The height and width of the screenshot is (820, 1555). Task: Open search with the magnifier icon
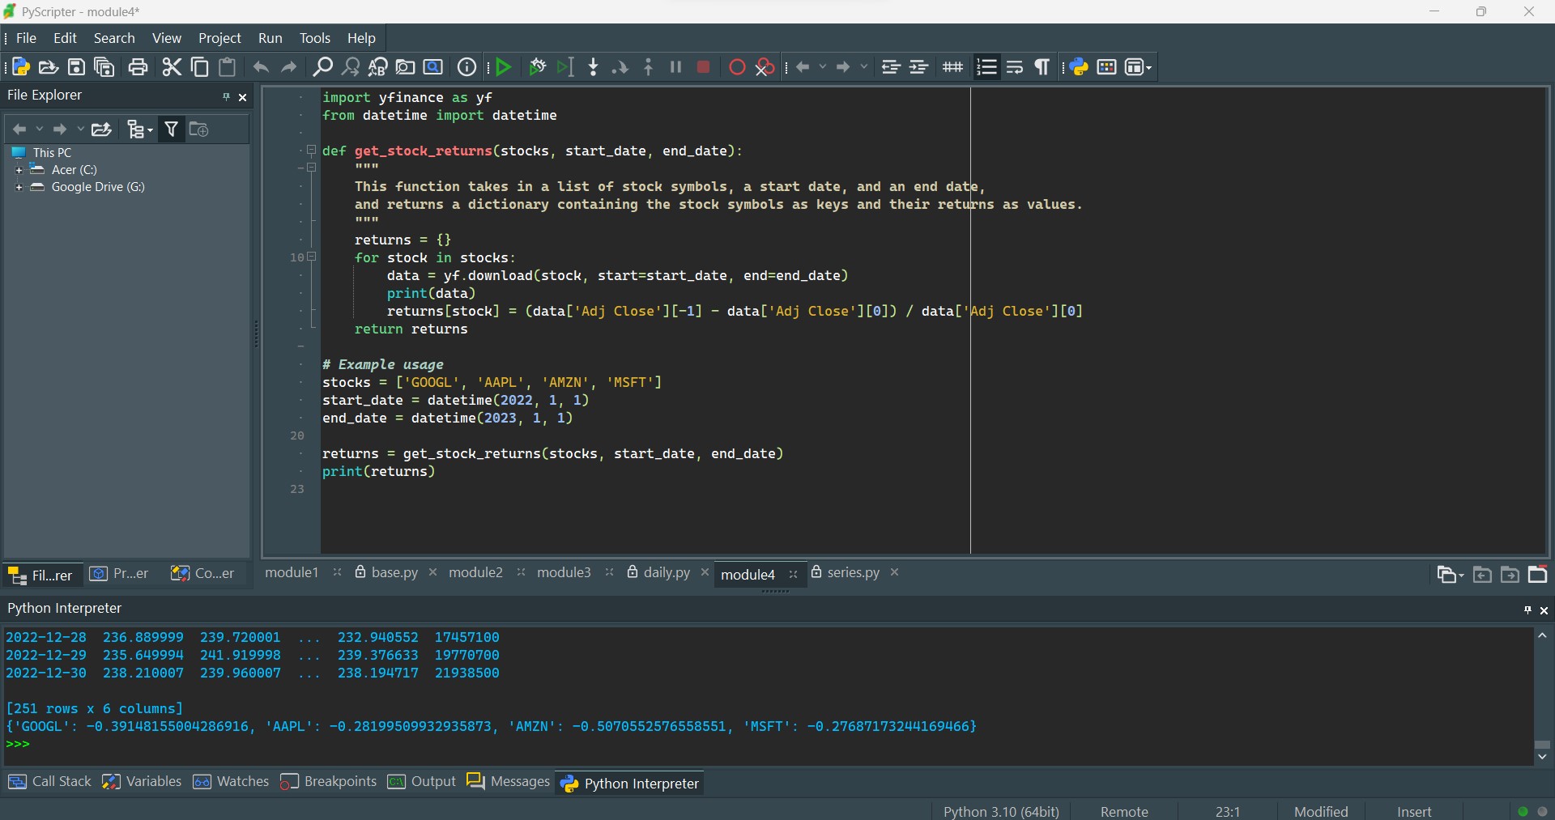[322, 66]
